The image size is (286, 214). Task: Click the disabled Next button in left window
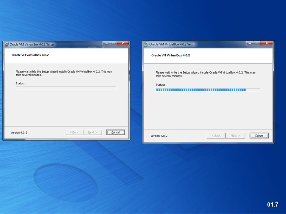[92, 132]
